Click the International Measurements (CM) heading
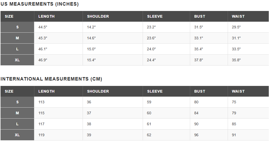Image resolution: width=269 pixels, height=144 pixels. click(51, 79)
